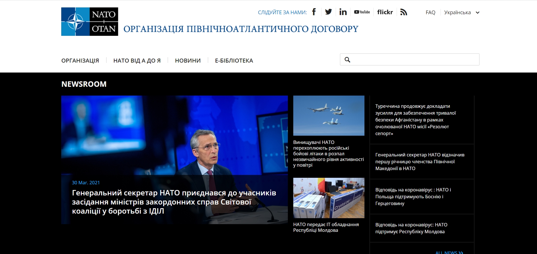
Task: Click inside the search input field
Action: point(409,59)
